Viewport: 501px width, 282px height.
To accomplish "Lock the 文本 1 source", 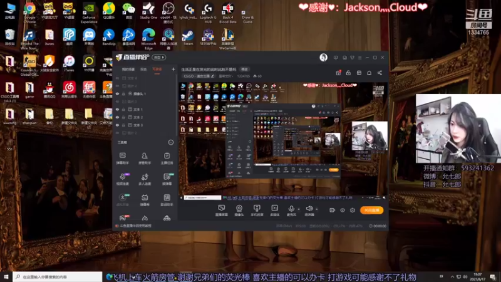I will pos(123,109).
